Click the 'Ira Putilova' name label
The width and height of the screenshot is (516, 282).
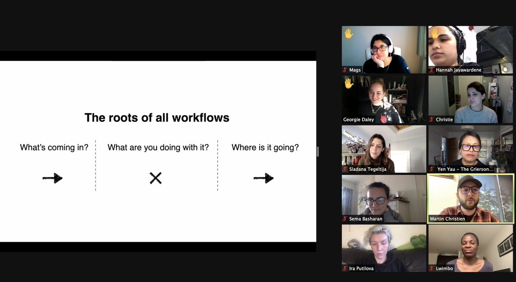coord(361,269)
